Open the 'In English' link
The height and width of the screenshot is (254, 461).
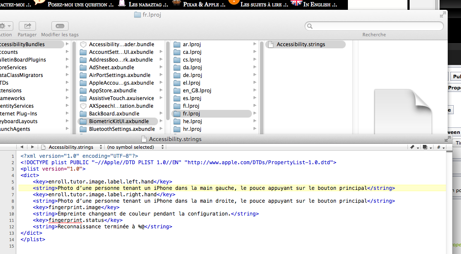point(316,4)
